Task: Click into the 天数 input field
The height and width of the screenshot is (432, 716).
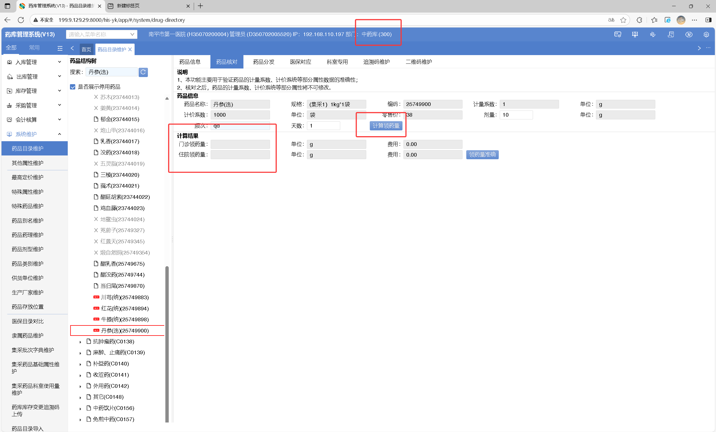Action: click(x=323, y=126)
